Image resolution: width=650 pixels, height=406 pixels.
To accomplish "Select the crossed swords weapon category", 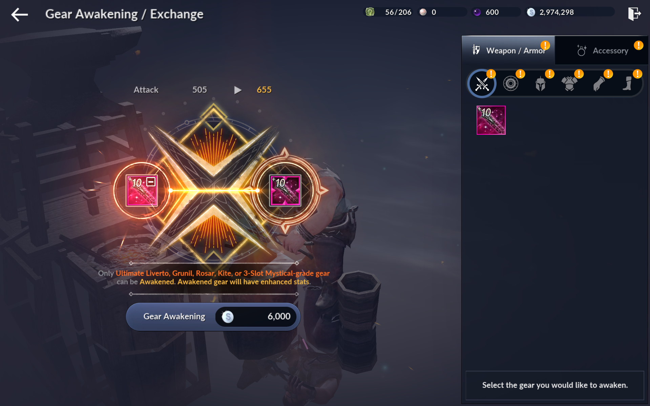I will coord(482,84).
